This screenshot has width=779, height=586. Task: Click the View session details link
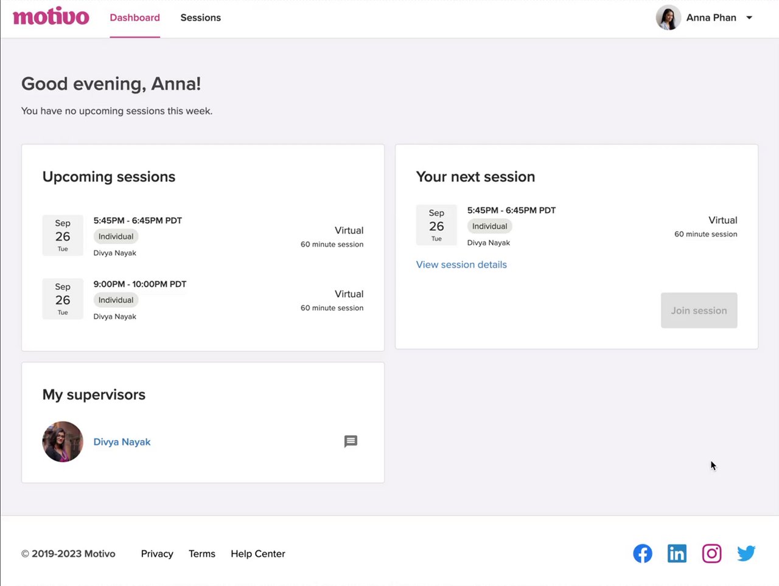click(x=461, y=264)
